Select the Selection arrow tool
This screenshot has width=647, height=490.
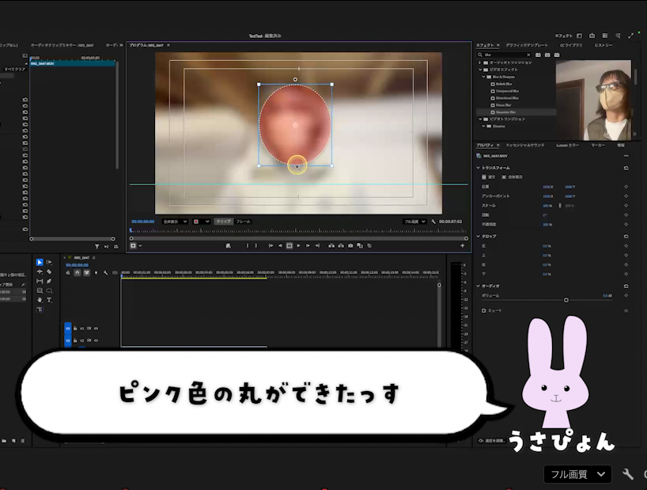(40, 262)
